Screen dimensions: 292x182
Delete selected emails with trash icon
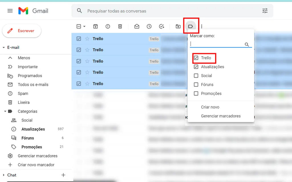[120, 26]
